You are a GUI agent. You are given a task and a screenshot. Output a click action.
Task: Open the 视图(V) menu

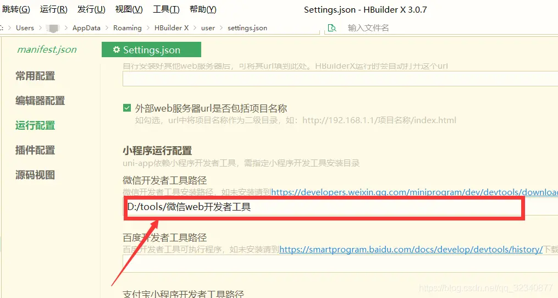[129, 9]
